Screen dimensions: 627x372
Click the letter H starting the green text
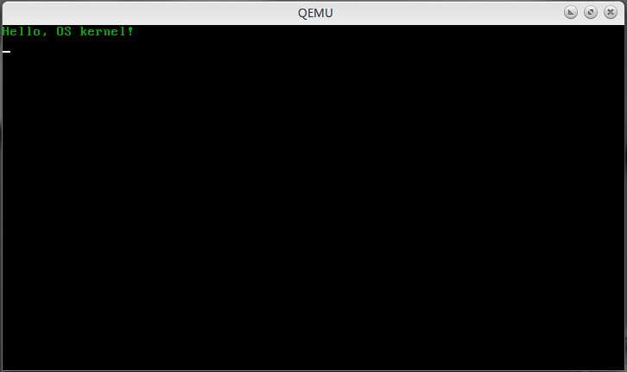click(6, 32)
